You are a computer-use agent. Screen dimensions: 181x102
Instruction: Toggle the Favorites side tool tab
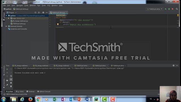(x=4, y=83)
